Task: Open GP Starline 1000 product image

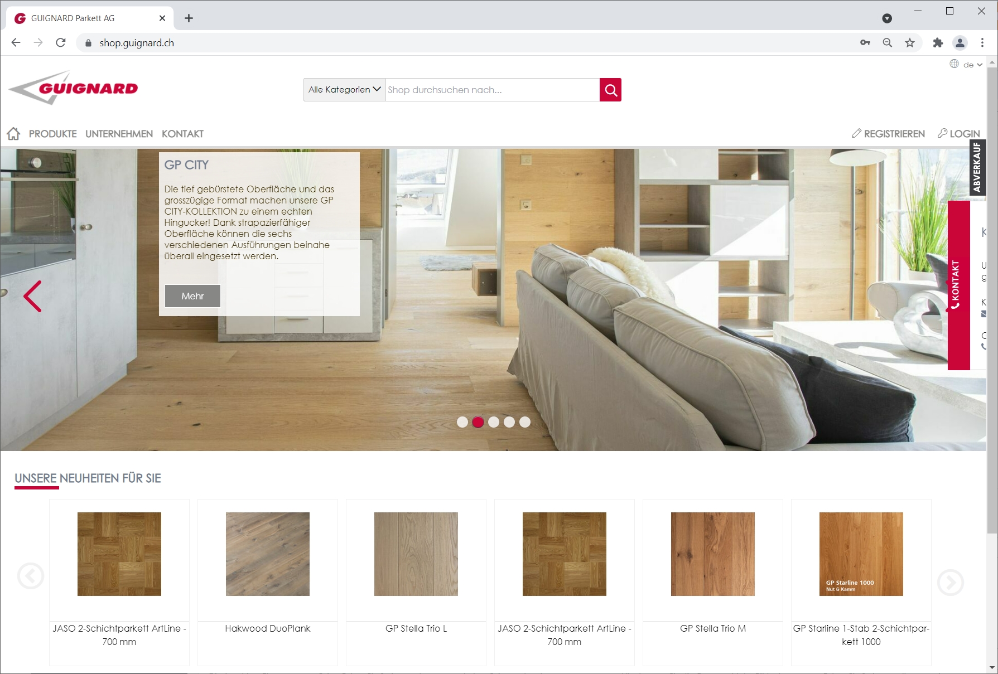Action: click(861, 554)
